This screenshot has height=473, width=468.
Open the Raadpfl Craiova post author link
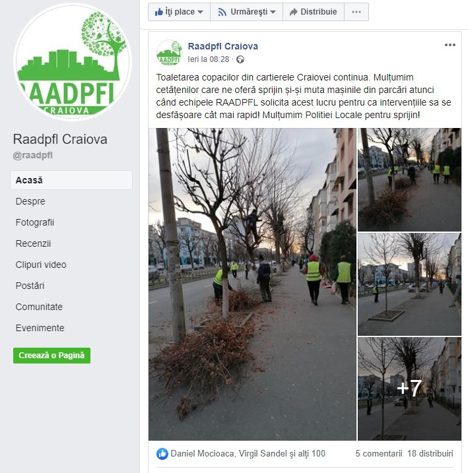point(222,46)
